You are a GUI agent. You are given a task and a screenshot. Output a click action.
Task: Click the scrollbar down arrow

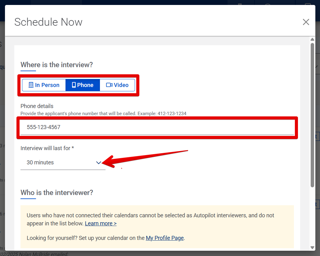pos(312,248)
